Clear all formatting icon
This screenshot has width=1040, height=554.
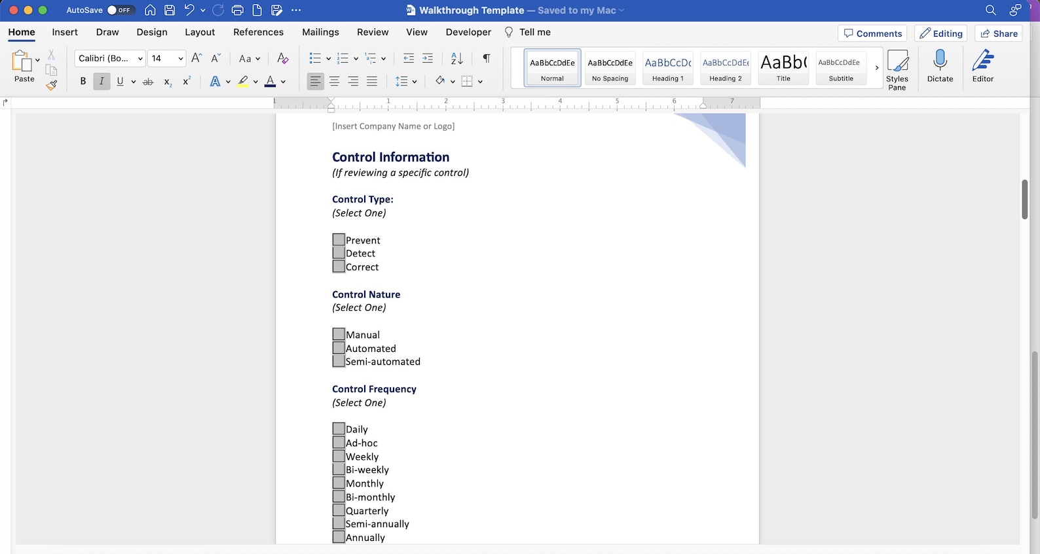coord(283,58)
